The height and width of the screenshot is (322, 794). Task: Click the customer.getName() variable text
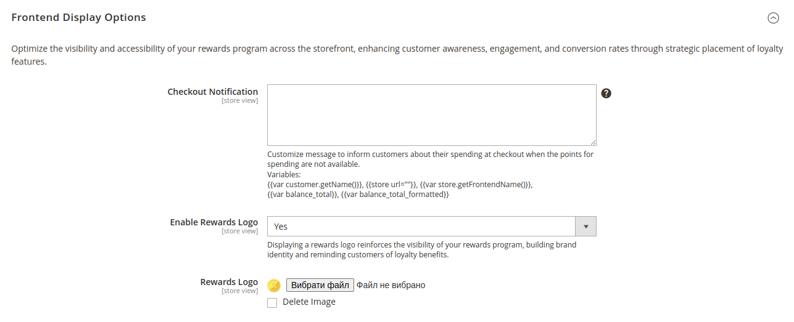pos(315,185)
